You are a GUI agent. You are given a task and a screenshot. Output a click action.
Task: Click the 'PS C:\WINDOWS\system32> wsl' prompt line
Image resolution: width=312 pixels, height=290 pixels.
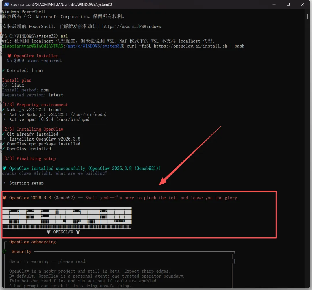(35, 36)
